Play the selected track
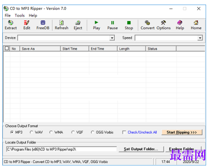 (96, 25)
